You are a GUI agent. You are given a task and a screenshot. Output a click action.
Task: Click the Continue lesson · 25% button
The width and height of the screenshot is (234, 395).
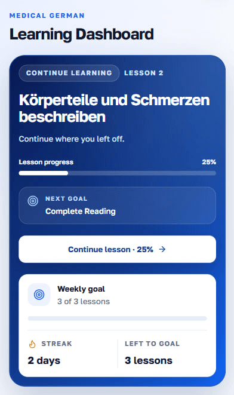[x=117, y=249]
